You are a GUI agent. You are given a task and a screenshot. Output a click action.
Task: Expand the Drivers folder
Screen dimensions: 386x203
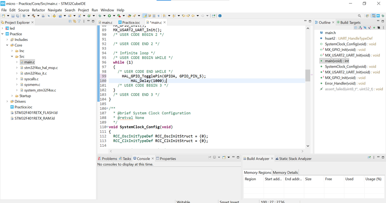coord(7,101)
